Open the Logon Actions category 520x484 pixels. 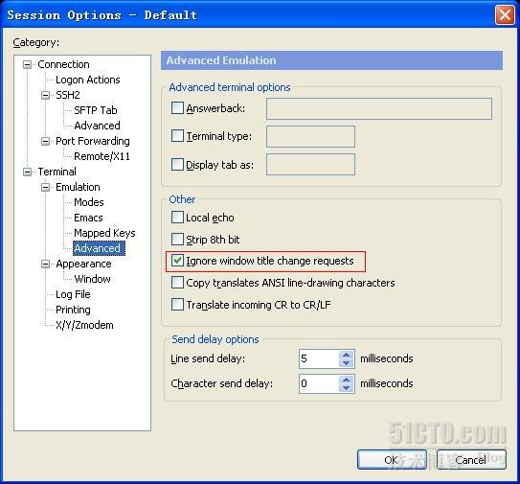88,80
